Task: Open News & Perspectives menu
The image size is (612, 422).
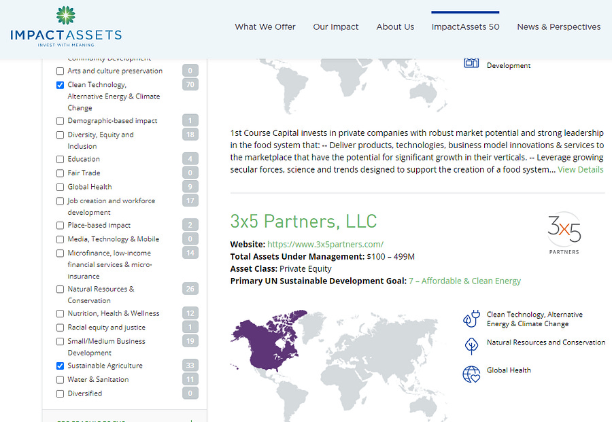Action: (x=558, y=27)
